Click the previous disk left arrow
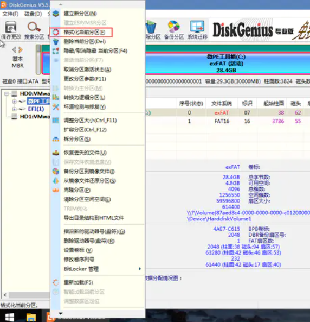The width and height of the screenshot is (310, 322). [x=14, y=50]
